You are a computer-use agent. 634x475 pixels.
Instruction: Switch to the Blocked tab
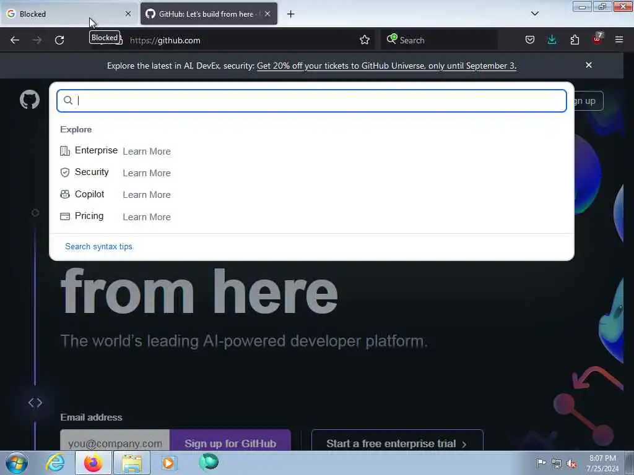(x=69, y=14)
